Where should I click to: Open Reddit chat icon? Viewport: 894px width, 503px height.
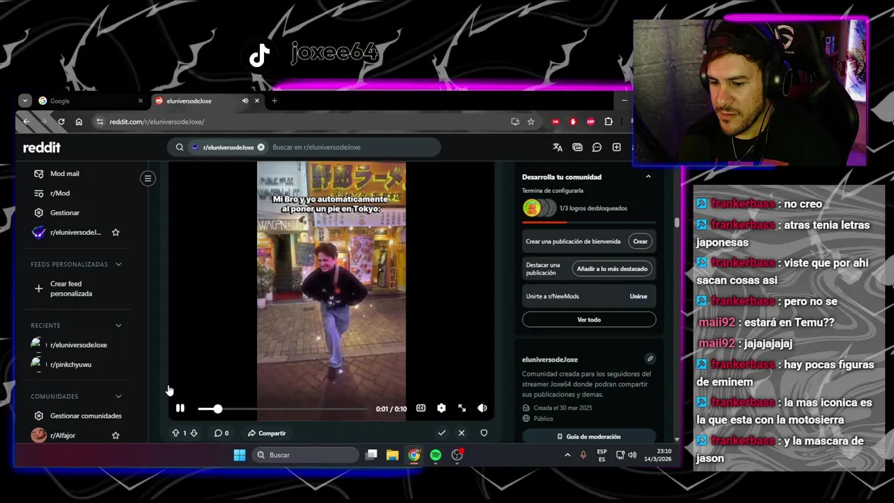point(597,147)
